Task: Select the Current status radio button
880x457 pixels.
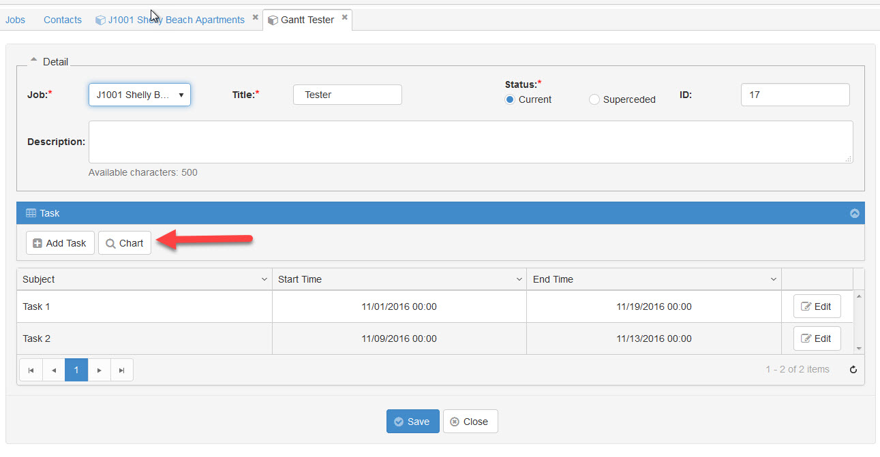Action: point(510,99)
